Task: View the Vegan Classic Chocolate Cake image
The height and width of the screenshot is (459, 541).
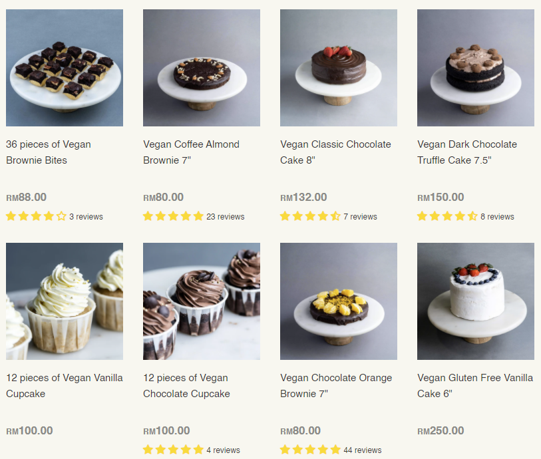Action: [x=339, y=68]
